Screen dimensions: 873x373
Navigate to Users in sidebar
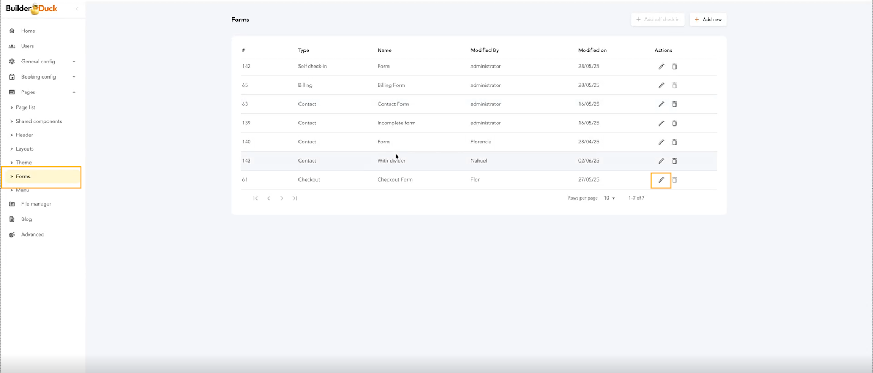point(27,46)
